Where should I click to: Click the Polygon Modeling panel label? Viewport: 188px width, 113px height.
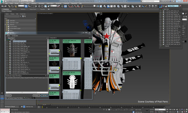pyautogui.click(x=7, y=11)
